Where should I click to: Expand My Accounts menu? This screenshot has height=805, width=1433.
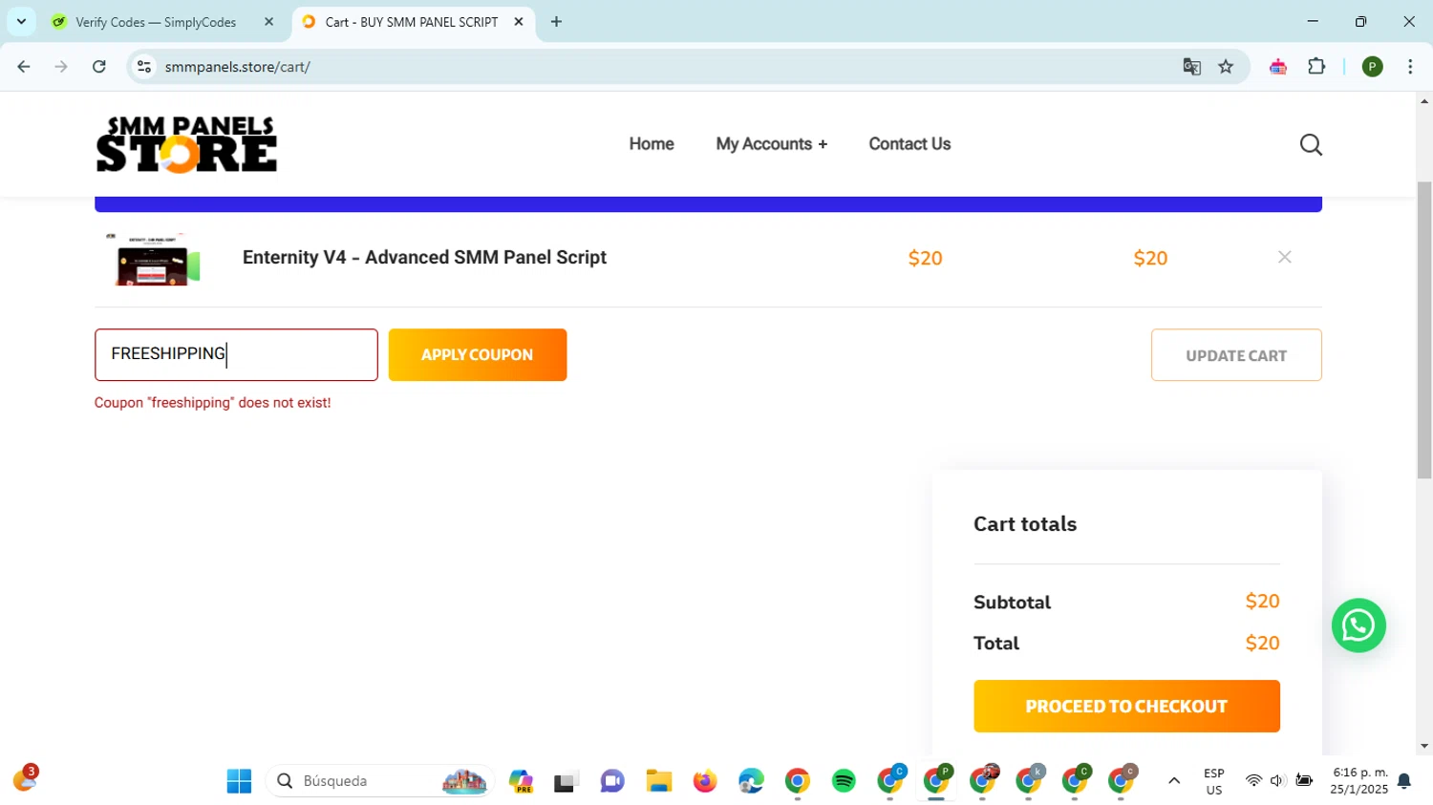click(x=771, y=144)
